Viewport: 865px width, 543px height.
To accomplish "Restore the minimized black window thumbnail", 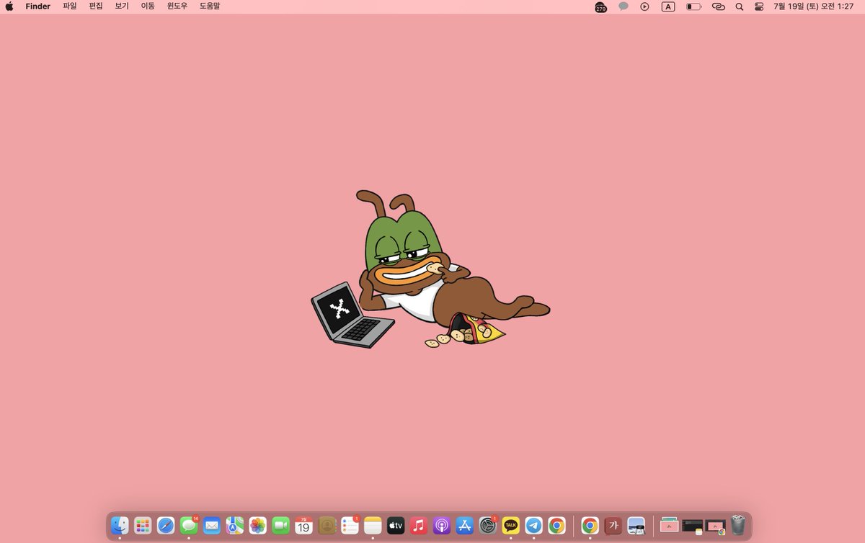I will pyautogui.click(x=692, y=526).
